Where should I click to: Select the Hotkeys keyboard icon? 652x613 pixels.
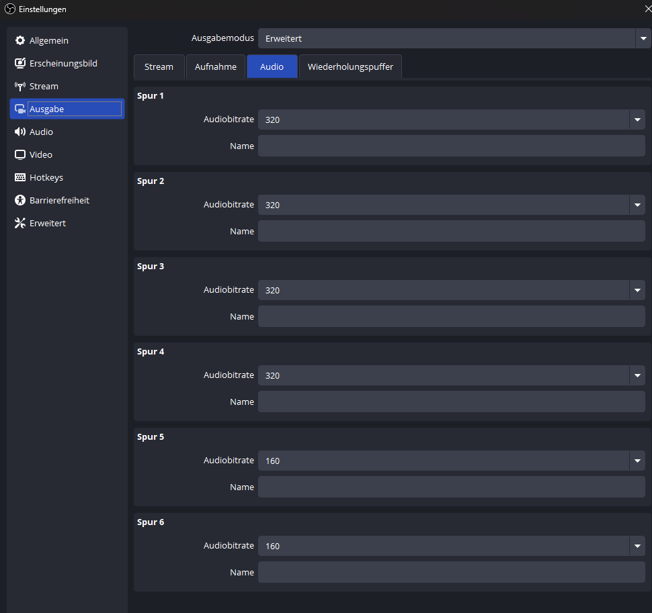tap(20, 178)
